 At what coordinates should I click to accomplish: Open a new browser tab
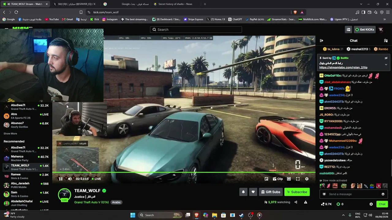(x=205, y=4)
